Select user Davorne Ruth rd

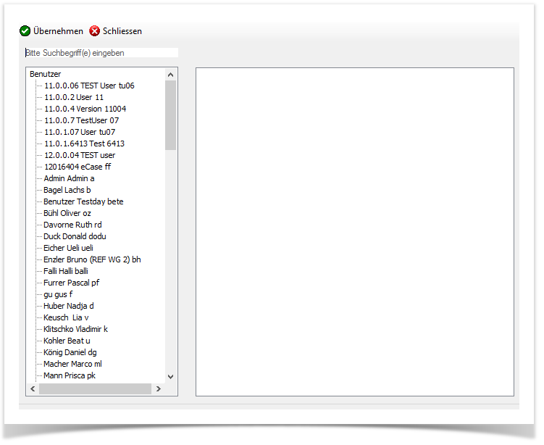[72, 225]
